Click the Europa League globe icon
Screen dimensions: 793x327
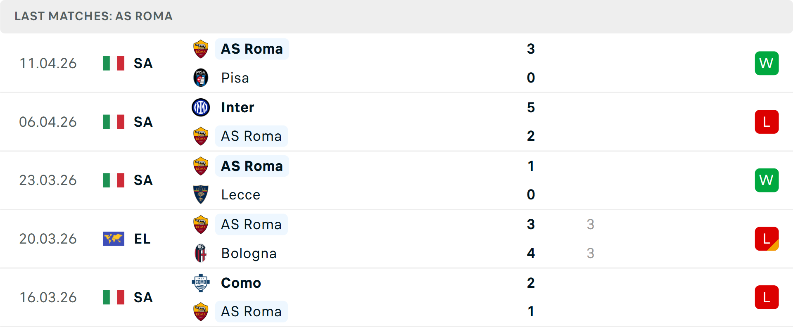click(114, 239)
